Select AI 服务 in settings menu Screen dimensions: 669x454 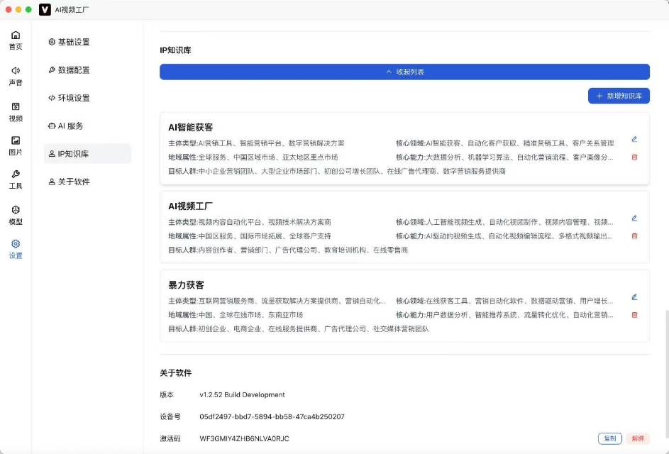[x=87, y=126]
